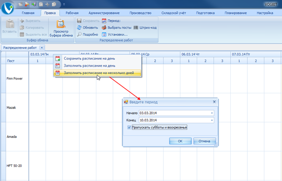Click the quick access icon with red cross
The height and width of the screenshot is (181, 282).
(x=27, y=4)
